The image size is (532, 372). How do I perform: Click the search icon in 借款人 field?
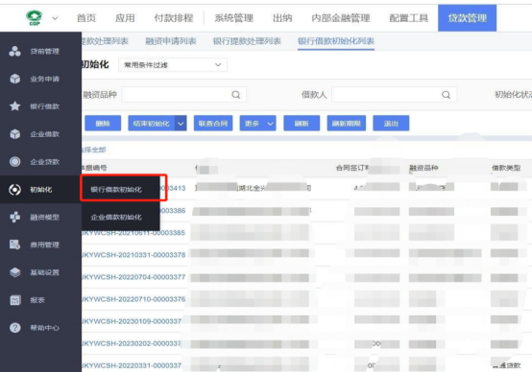click(446, 95)
